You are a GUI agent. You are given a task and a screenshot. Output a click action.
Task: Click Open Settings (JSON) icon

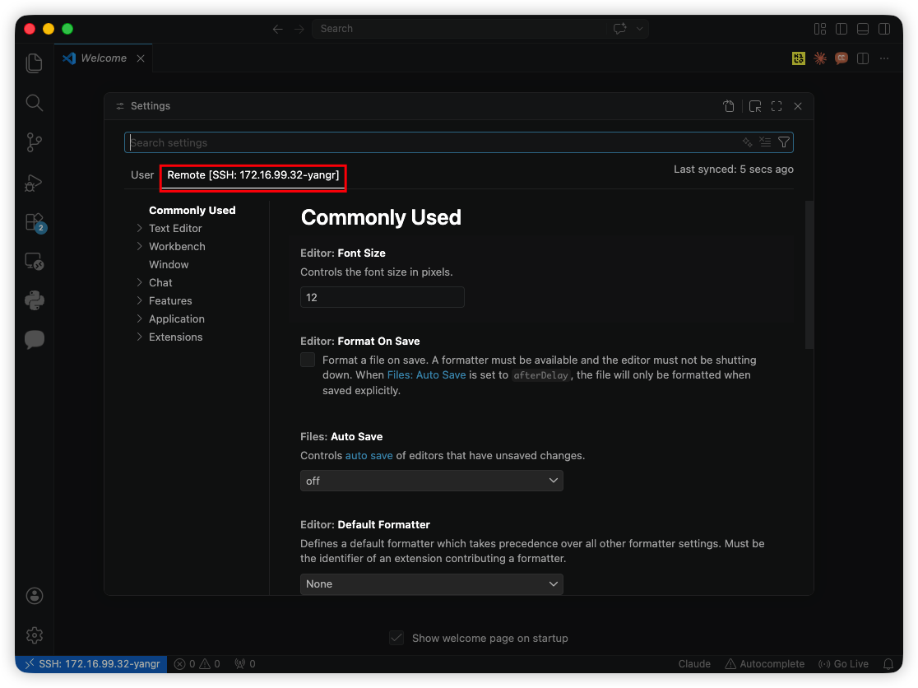point(729,106)
